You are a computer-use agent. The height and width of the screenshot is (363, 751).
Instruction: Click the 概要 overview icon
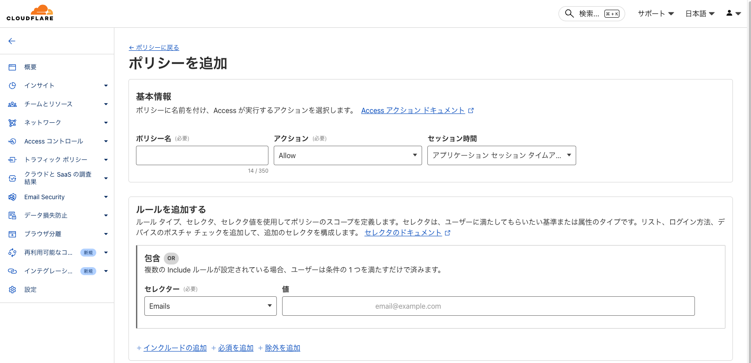(12, 67)
